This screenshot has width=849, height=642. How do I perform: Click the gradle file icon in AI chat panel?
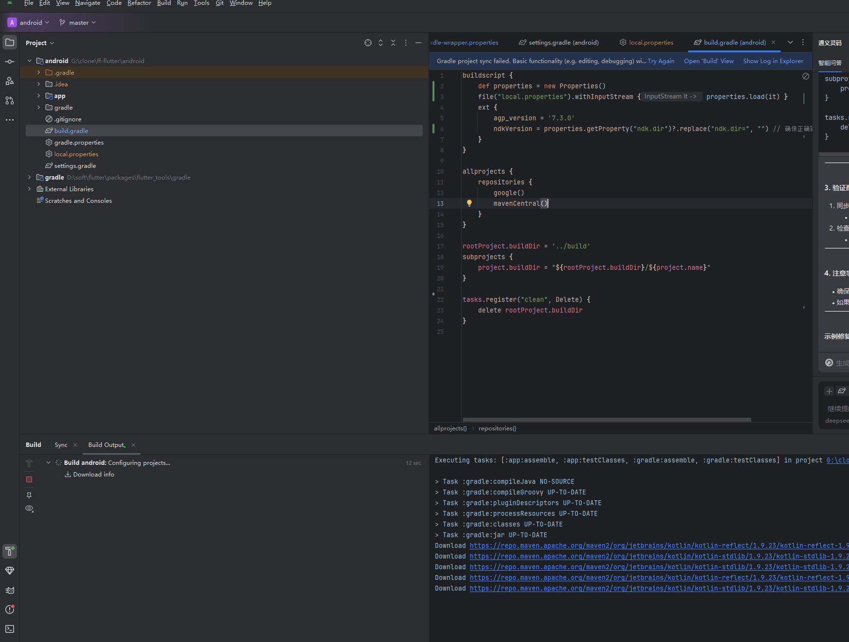point(842,391)
